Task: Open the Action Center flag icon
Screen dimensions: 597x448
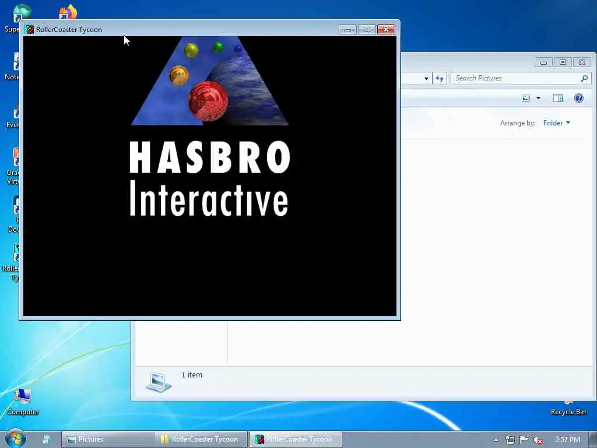Action: (524, 440)
